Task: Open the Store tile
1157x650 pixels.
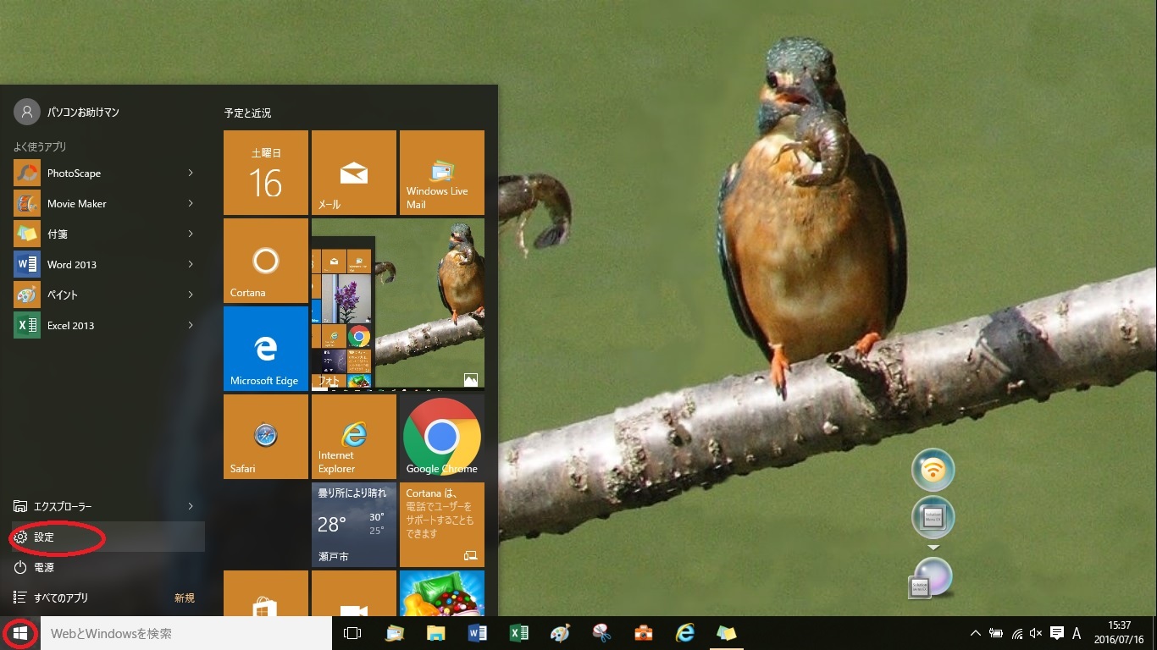Action: tap(266, 593)
